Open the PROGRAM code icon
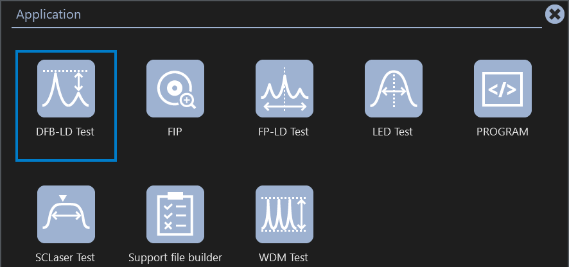The height and width of the screenshot is (267, 569). point(503,89)
